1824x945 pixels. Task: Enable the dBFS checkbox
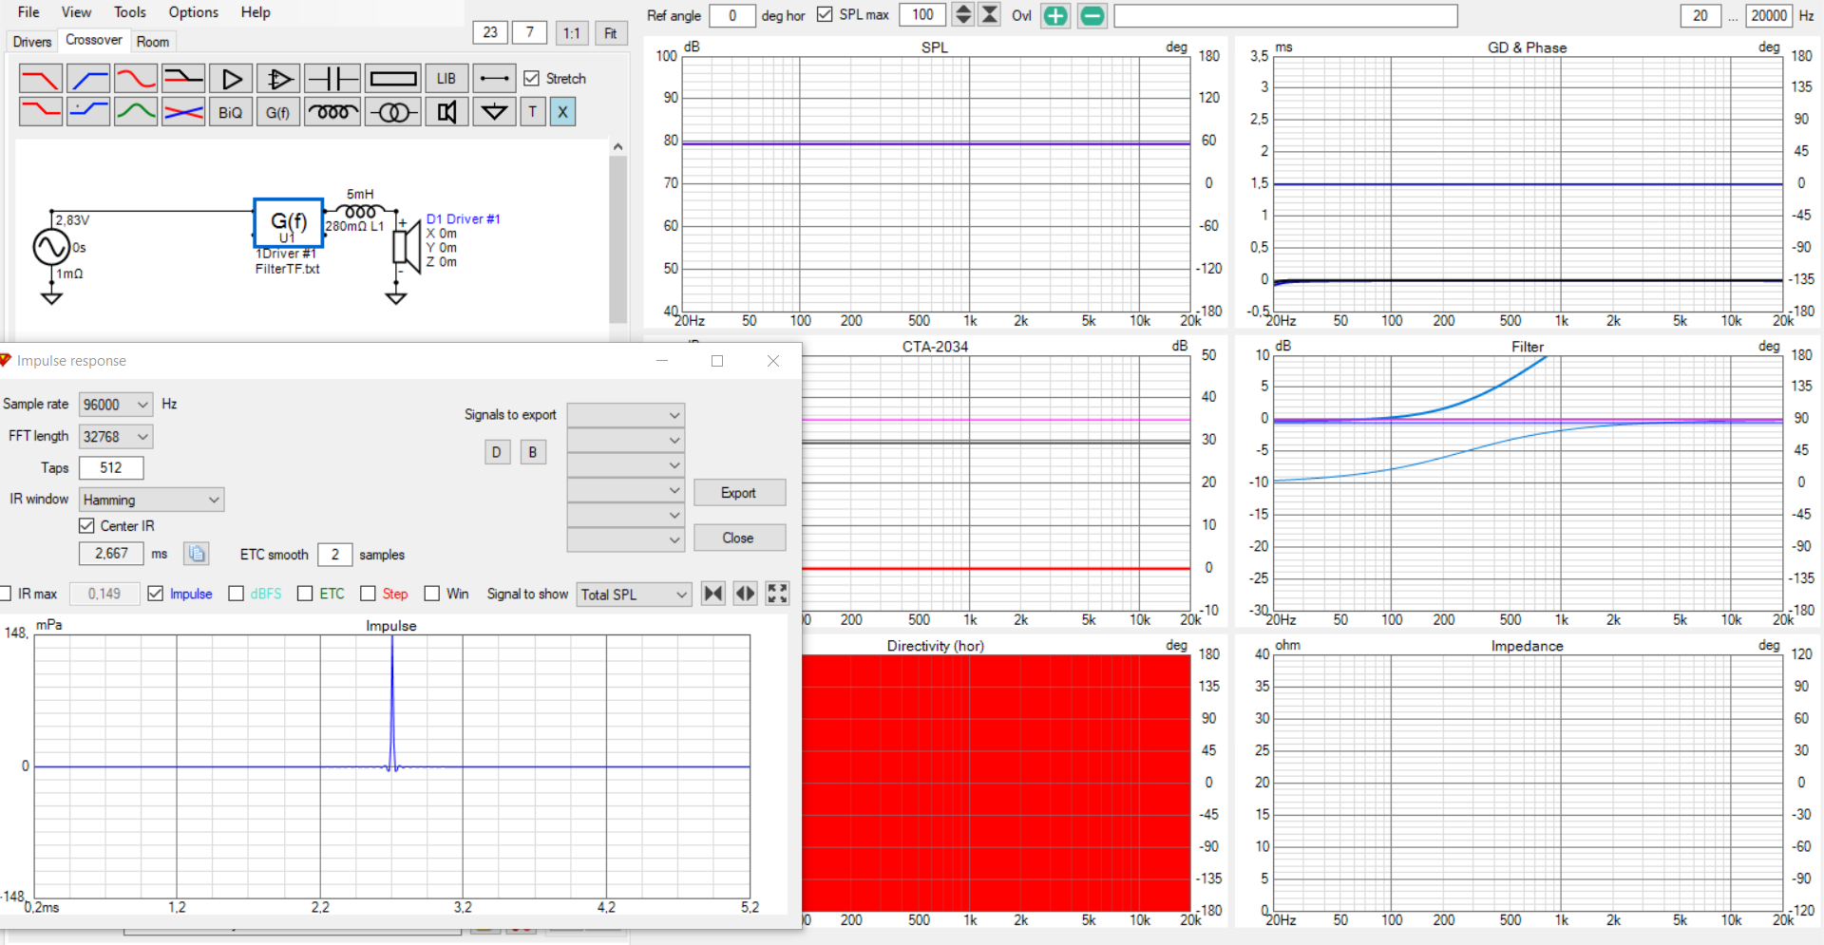click(237, 594)
